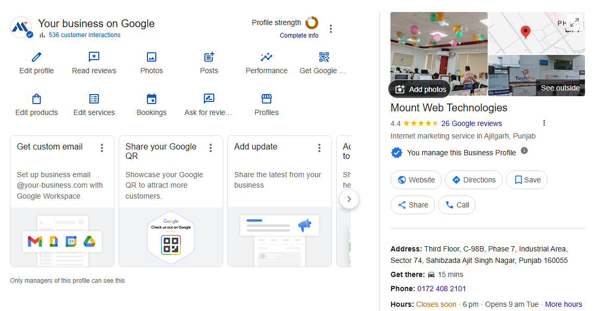This screenshot has width=598, height=311.
Task: Open the See outside street view thumbnail
Action: pos(536,76)
